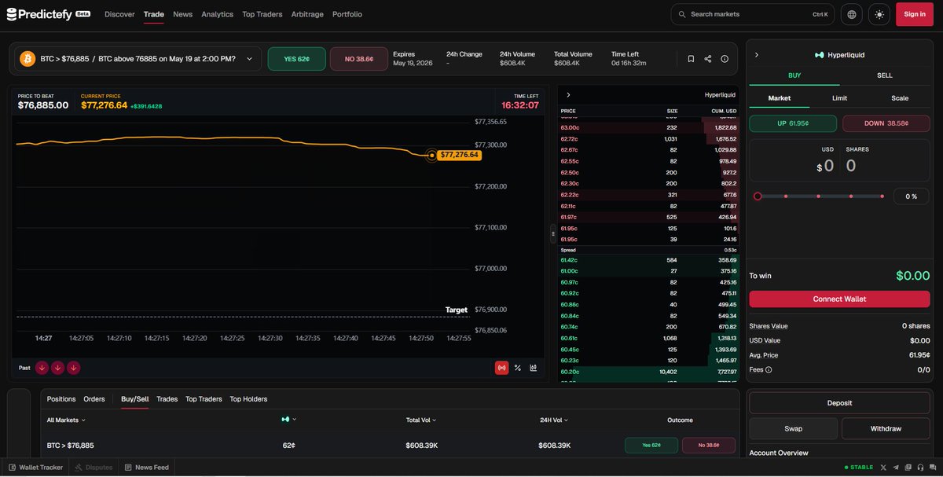Click Connect Wallet button
The height and width of the screenshot is (477, 943).
tap(839, 299)
